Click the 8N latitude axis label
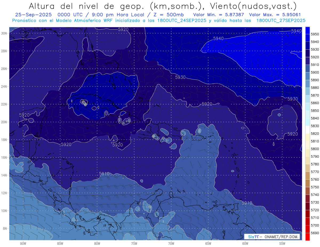The height and width of the screenshot is (247, 320). (5, 228)
